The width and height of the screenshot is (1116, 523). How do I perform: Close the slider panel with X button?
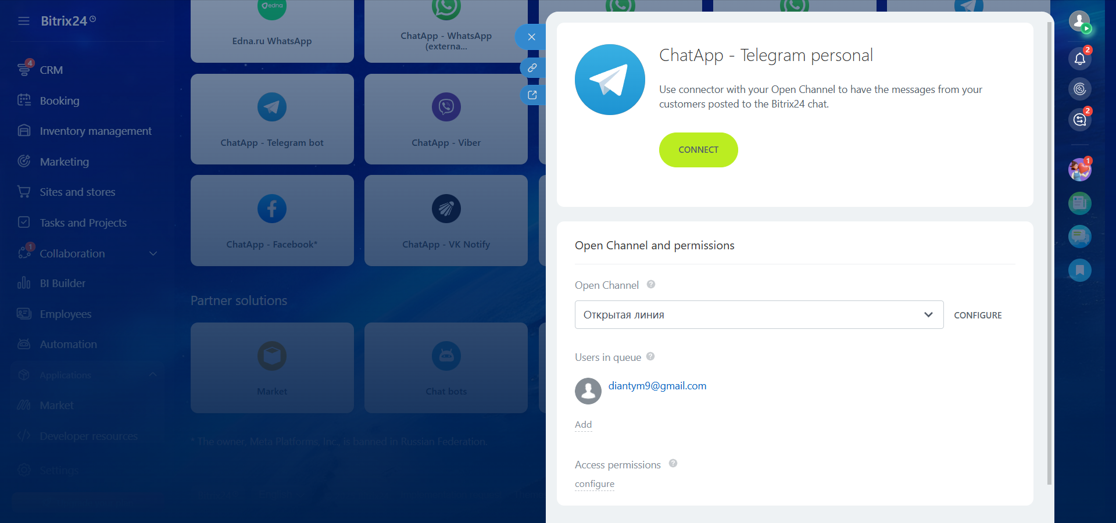531,37
